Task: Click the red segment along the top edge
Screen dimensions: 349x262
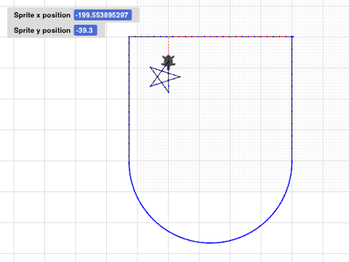Action: click(230, 36)
